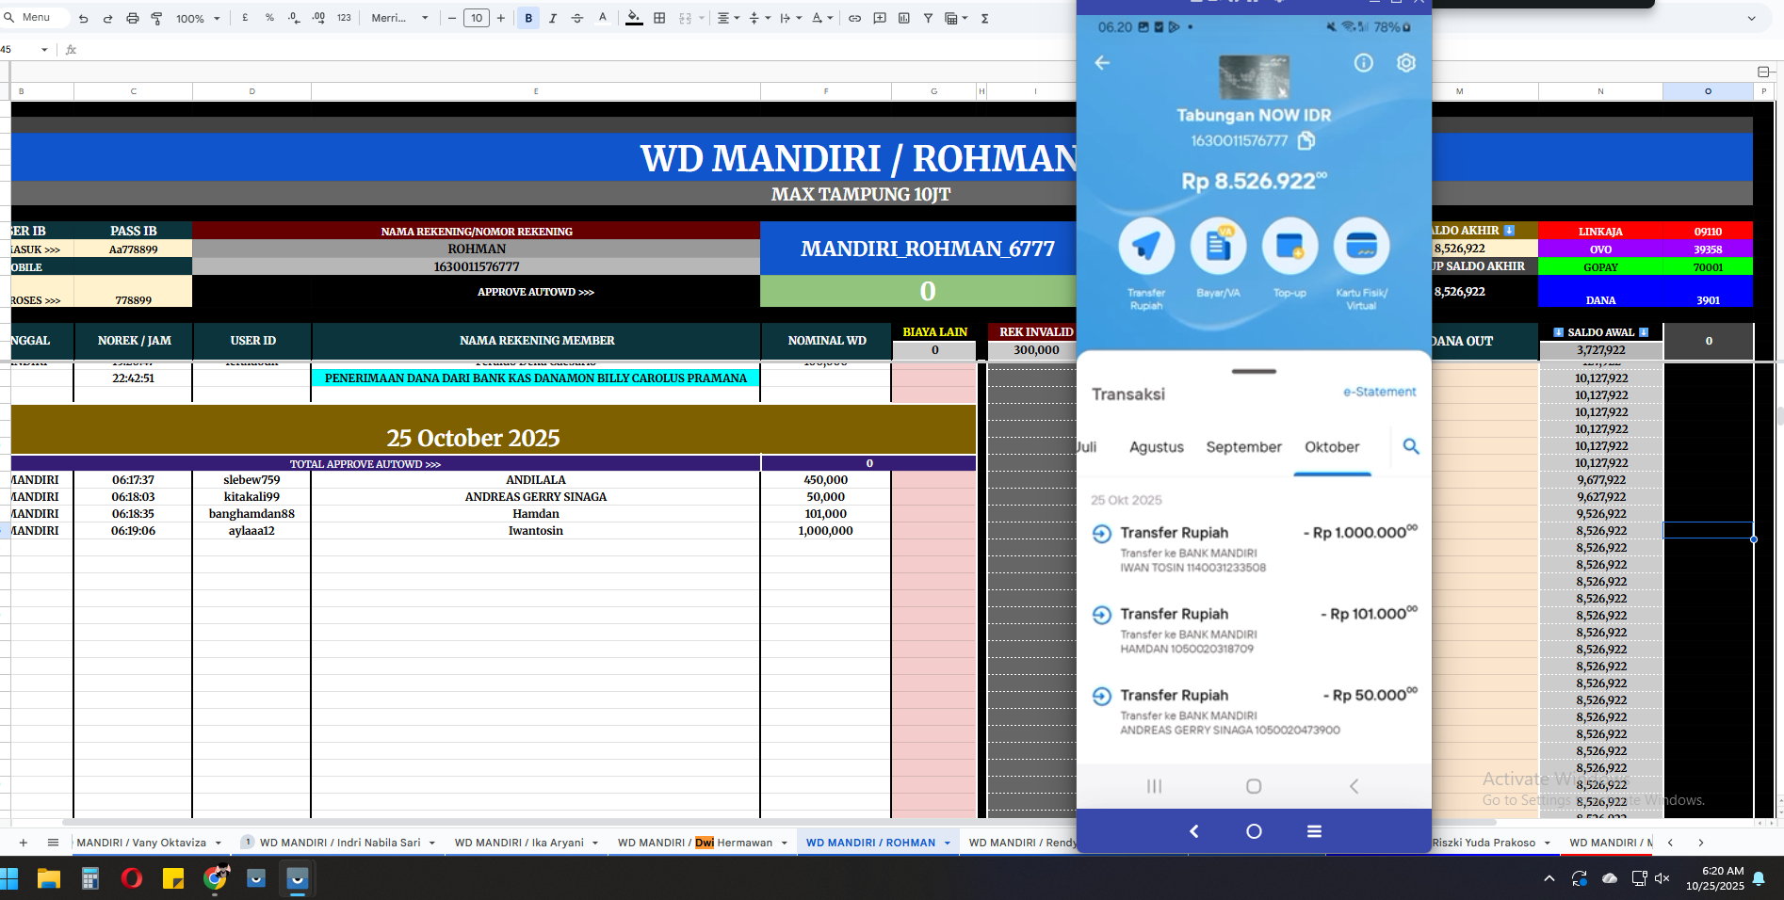
Task: Open File Explorer from taskbar
Action: click(49, 878)
